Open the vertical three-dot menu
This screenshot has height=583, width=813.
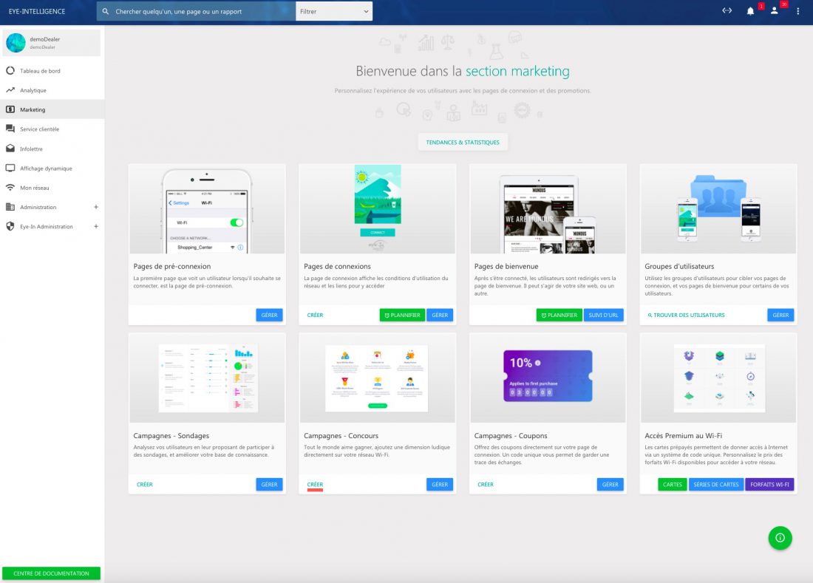[x=798, y=11]
